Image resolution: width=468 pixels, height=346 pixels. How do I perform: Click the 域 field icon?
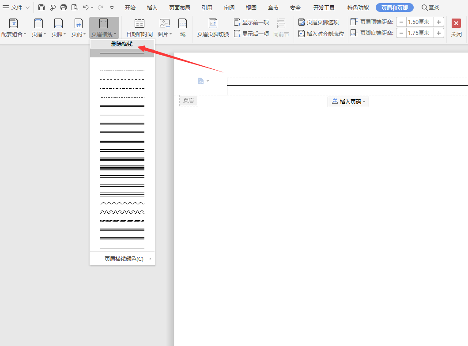coord(182,24)
